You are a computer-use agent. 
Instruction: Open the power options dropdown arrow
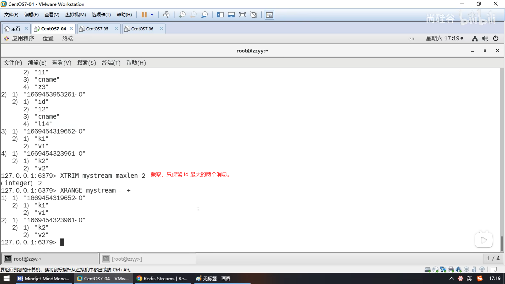click(x=152, y=15)
